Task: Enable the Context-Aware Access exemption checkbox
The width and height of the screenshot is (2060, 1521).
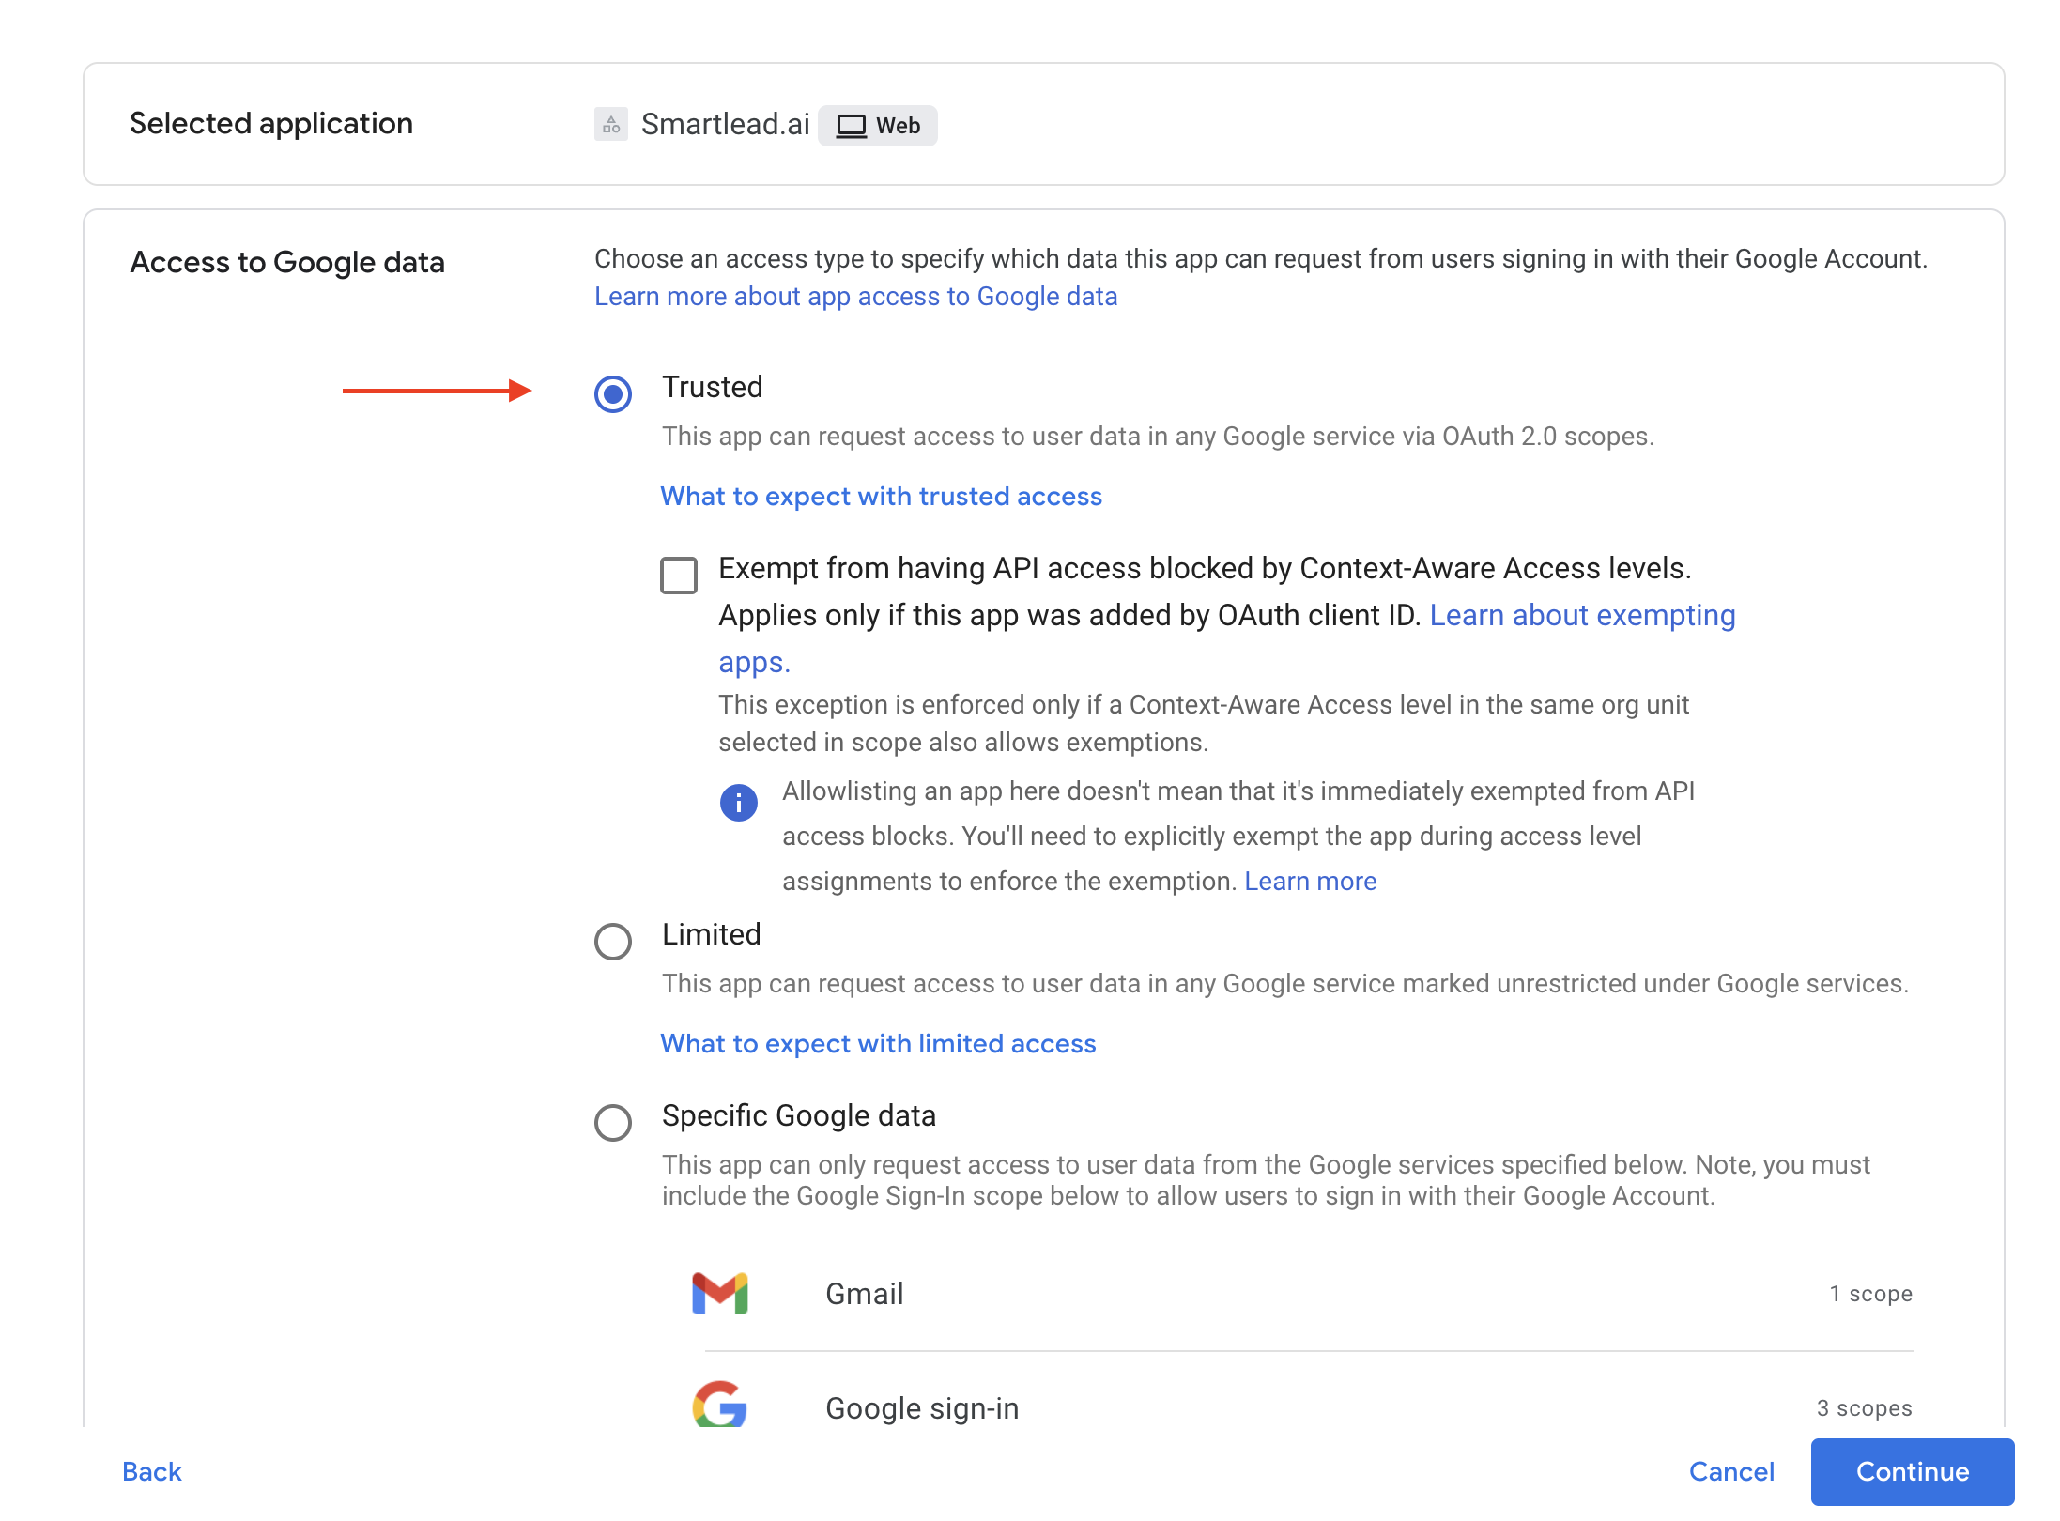Action: [x=679, y=576]
